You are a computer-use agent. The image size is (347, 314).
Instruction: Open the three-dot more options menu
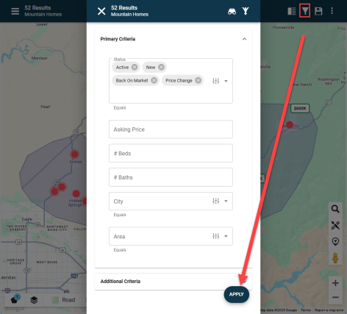click(x=332, y=10)
